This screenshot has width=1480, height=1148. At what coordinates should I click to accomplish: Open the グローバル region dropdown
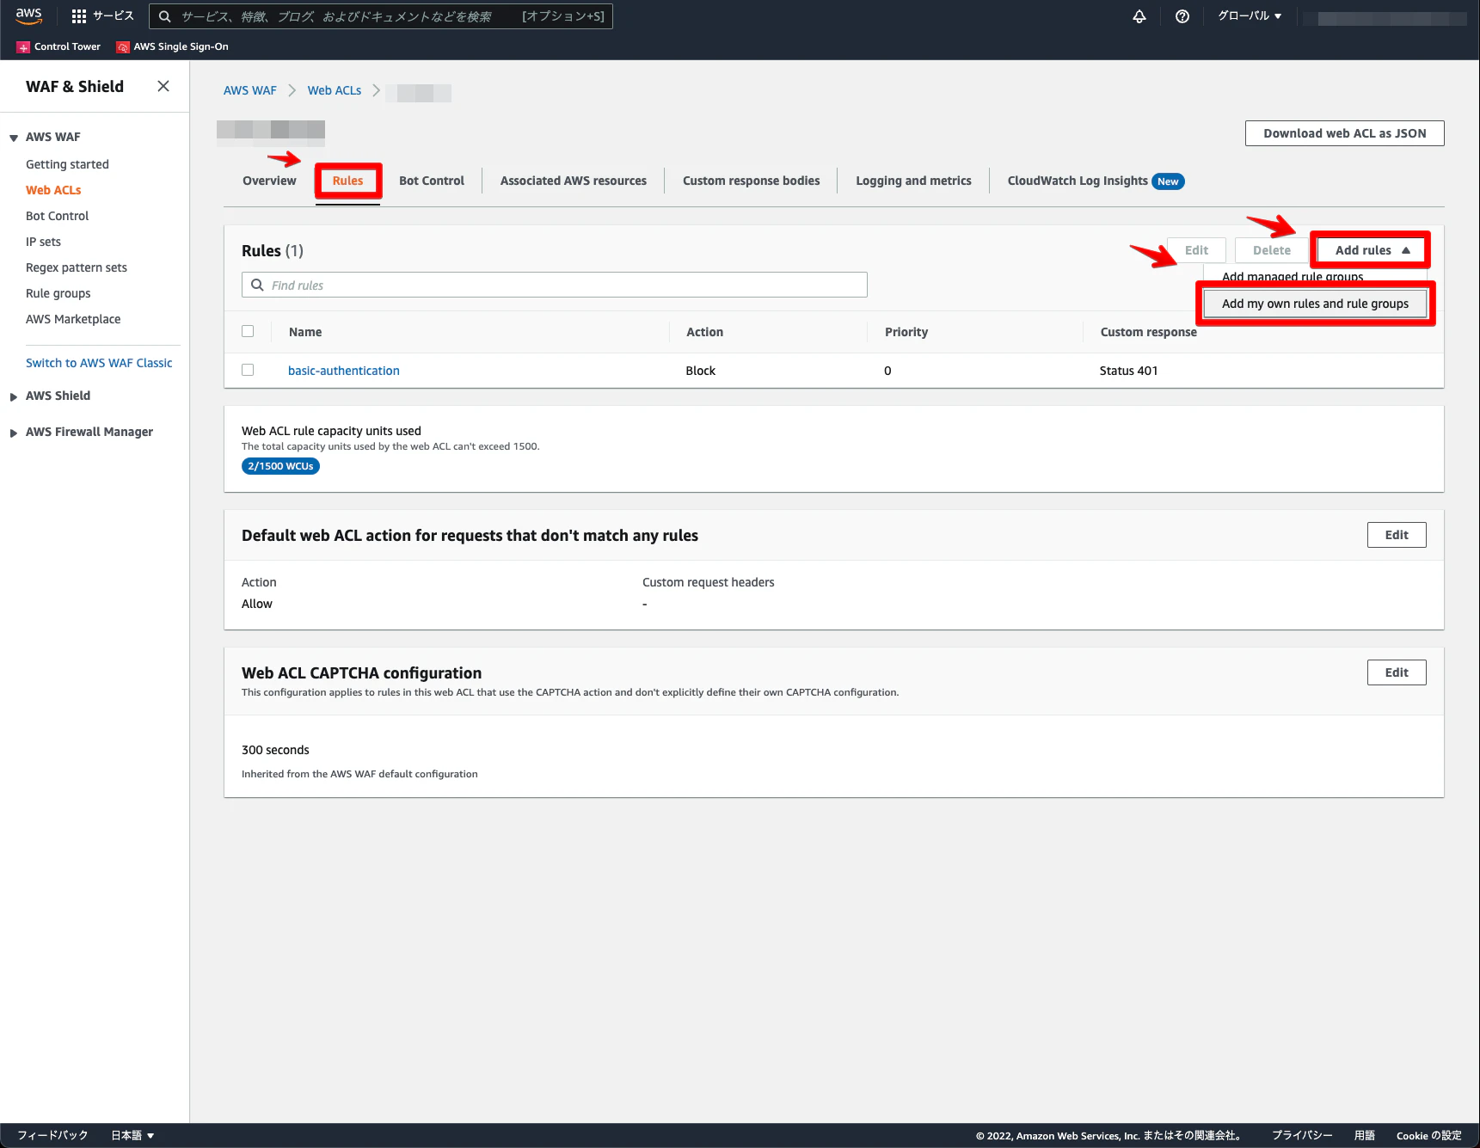click(x=1250, y=16)
